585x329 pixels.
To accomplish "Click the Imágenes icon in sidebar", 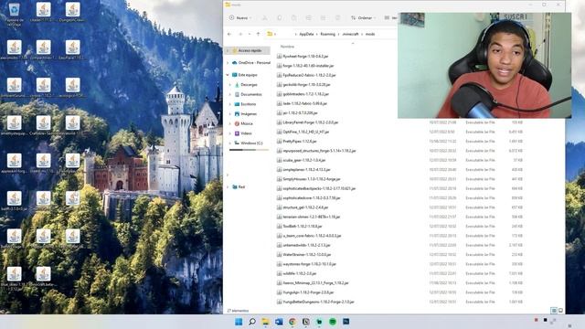I will [237, 113].
